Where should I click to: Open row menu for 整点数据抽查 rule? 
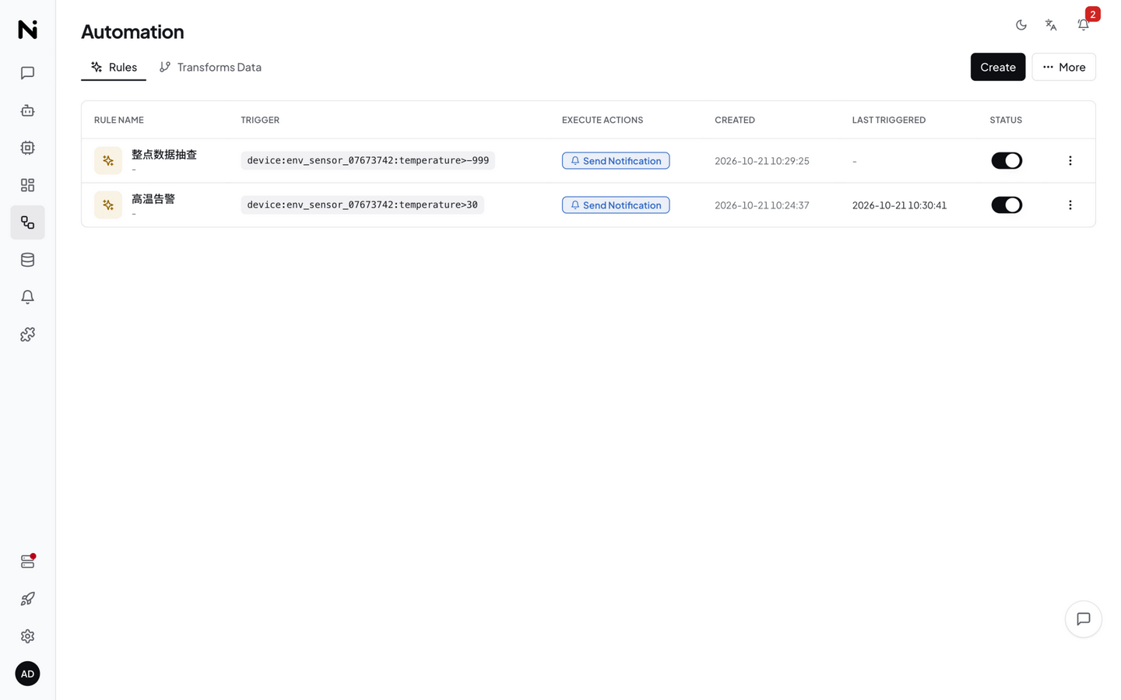click(x=1070, y=161)
